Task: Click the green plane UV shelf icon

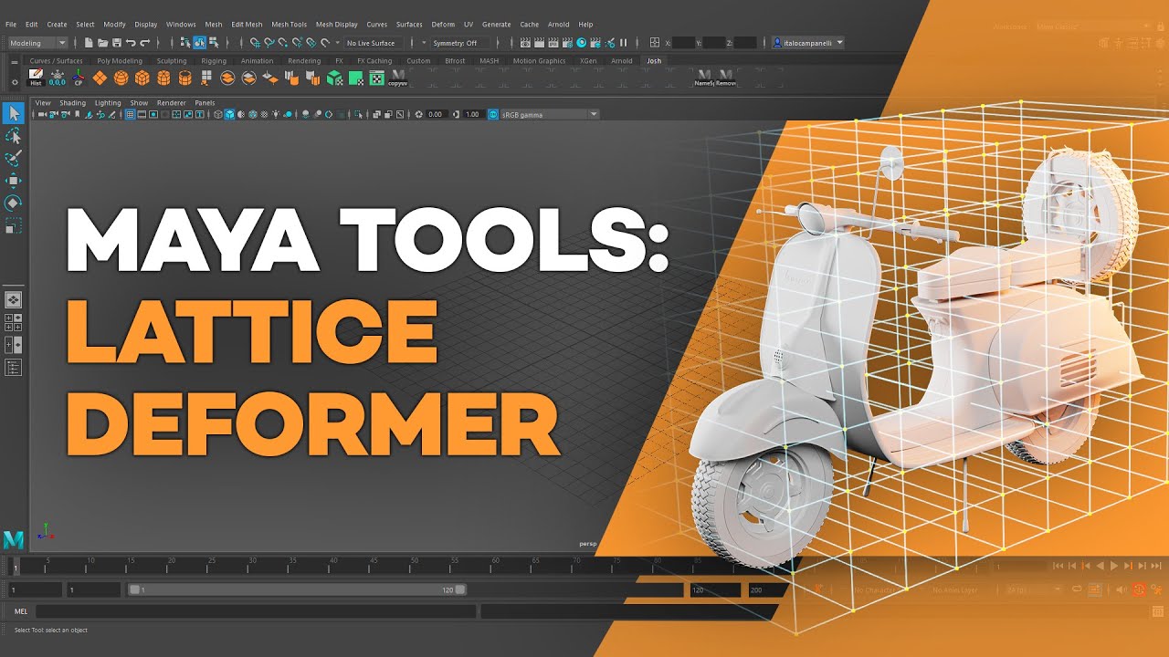Action: [355, 78]
